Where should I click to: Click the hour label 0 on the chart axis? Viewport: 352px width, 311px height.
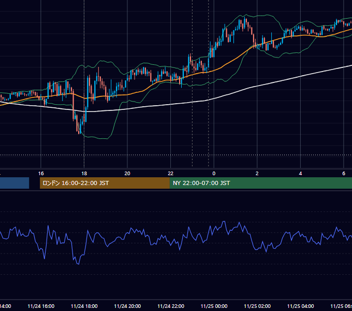coord(214,174)
